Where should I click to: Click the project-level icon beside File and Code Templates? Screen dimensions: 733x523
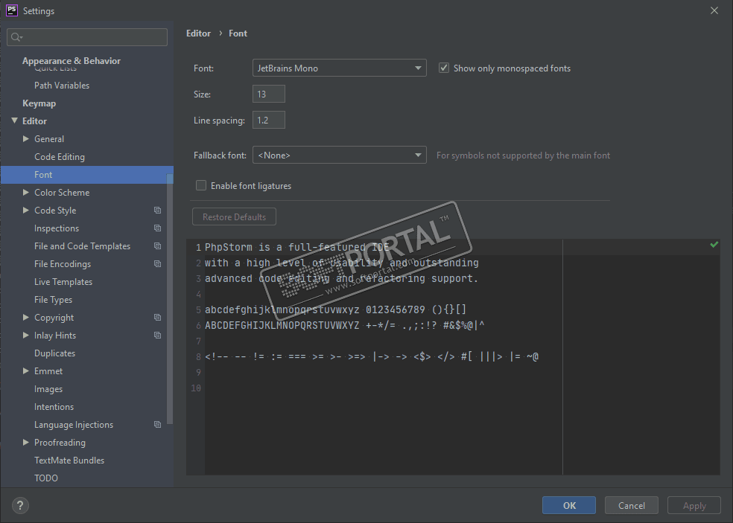pyautogui.click(x=157, y=246)
